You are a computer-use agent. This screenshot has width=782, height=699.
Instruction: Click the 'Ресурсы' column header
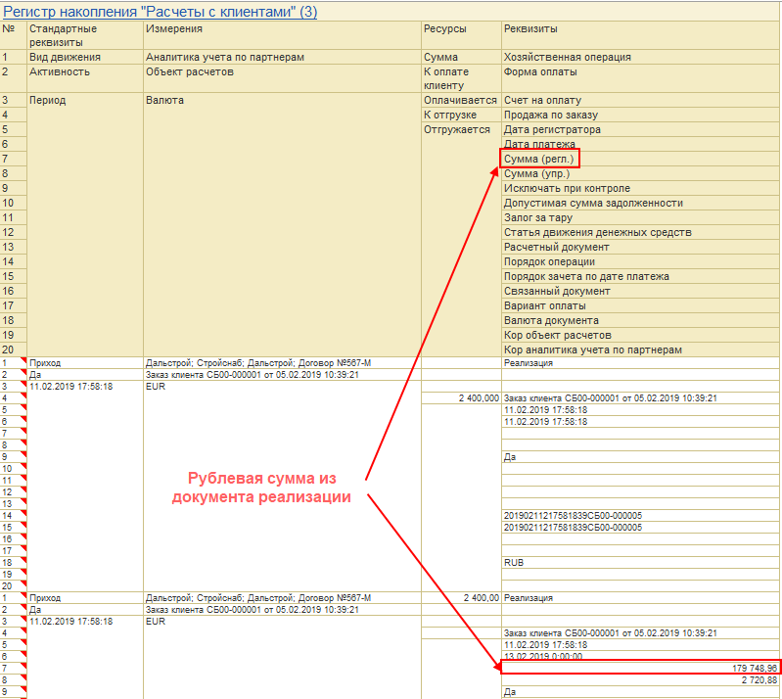pyautogui.click(x=461, y=35)
